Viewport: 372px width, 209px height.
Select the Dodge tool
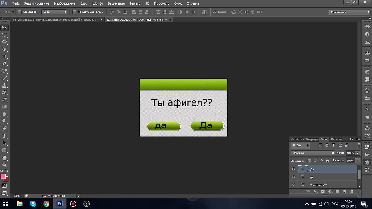pyautogui.click(x=4, y=121)
